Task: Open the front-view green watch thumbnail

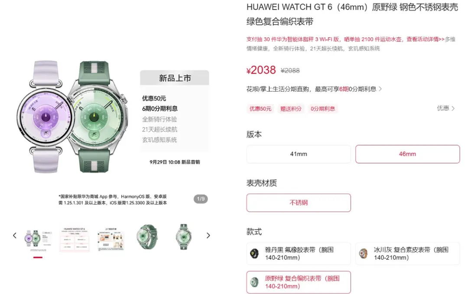Action: (184, 237)
